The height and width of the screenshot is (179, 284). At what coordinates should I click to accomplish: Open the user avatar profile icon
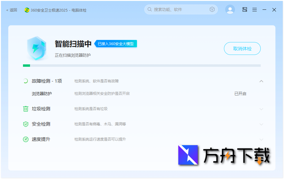(x=230, y=9)
